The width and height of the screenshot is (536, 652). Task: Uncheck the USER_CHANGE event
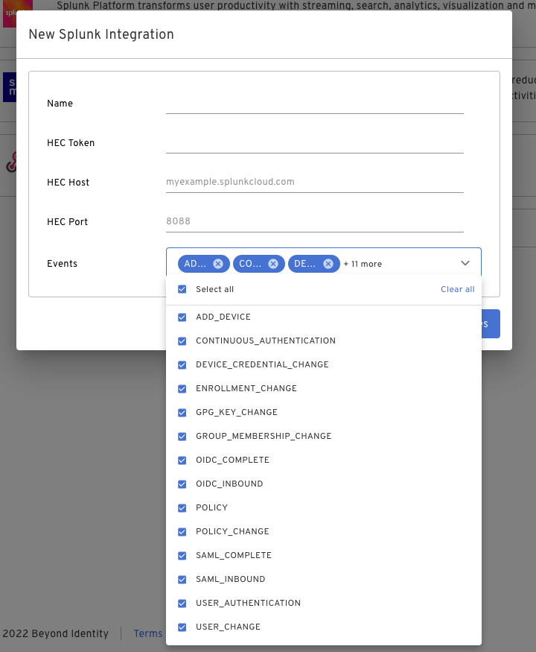pos(182,627)
